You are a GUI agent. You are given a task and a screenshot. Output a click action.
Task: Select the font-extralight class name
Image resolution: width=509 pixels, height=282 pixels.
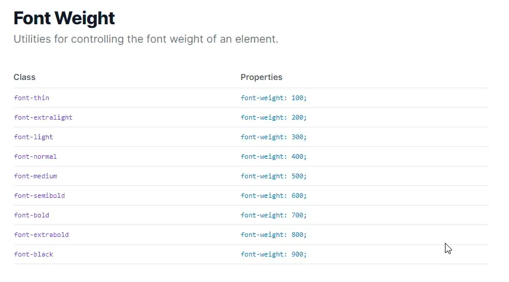pyautogui.click(x=43, y=117)
